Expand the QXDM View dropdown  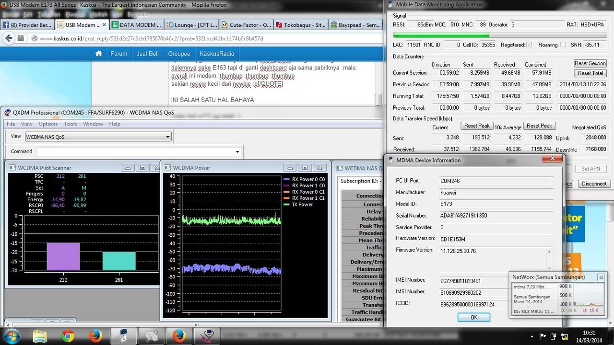(167, 137)
